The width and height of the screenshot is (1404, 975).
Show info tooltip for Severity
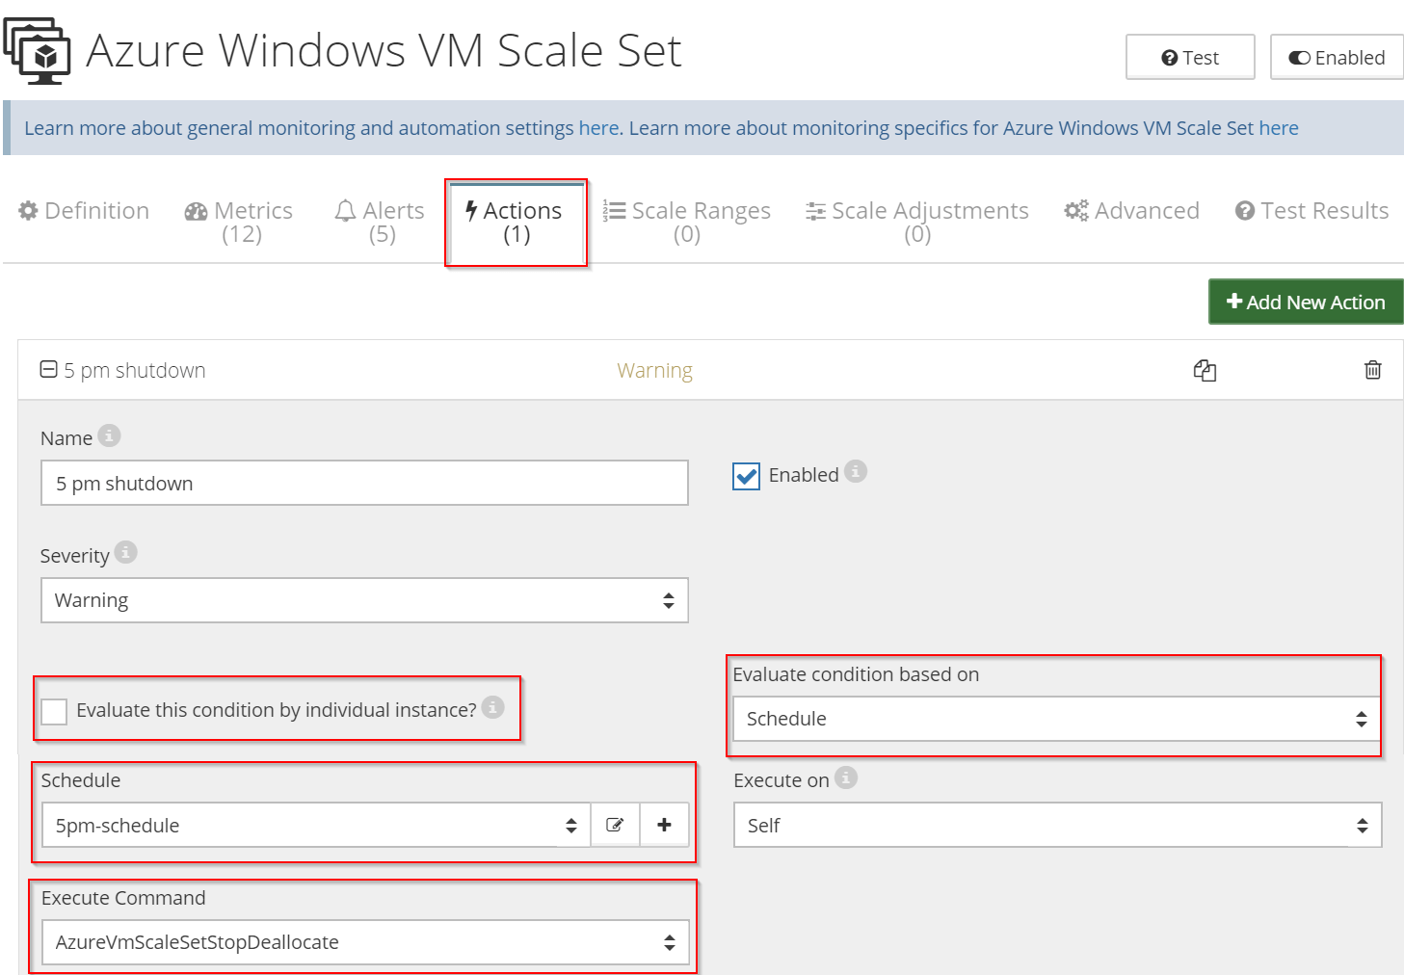(126, 552)
